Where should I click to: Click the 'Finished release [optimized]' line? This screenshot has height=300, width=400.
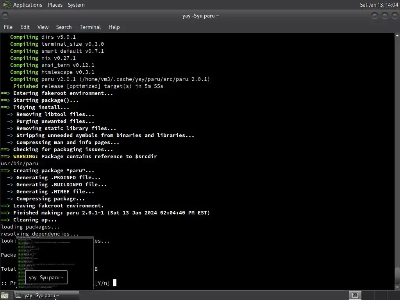pyautogui.click(x=88, y=86)
